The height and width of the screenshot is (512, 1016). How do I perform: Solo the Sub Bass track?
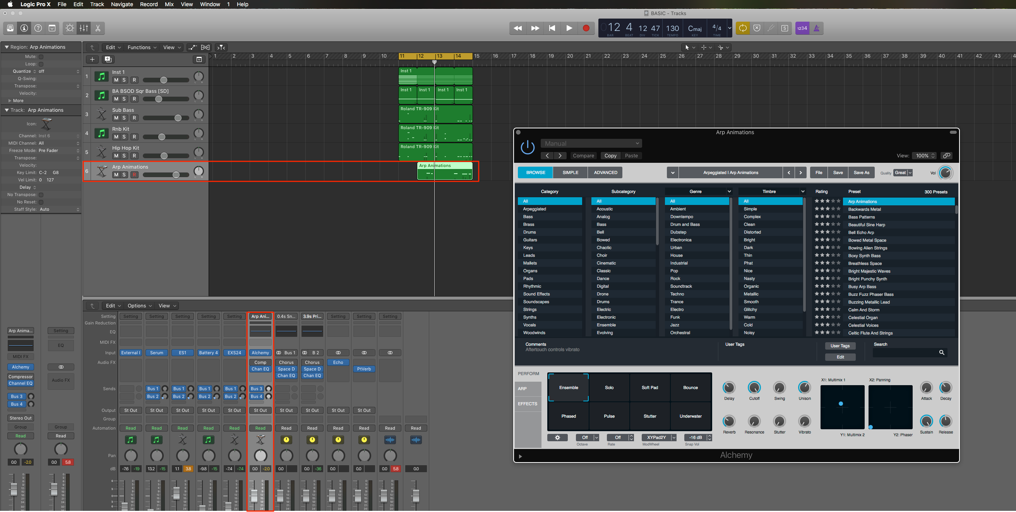(x=124, y=118)
